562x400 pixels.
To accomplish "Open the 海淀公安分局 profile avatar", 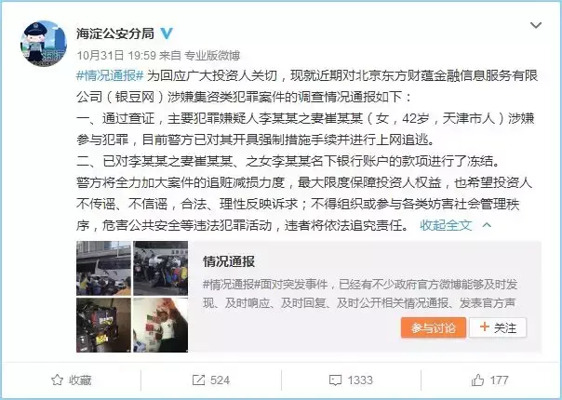I will (44, 44).
